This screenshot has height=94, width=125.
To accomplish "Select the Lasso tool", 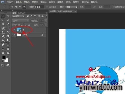I will pos(3,20).
